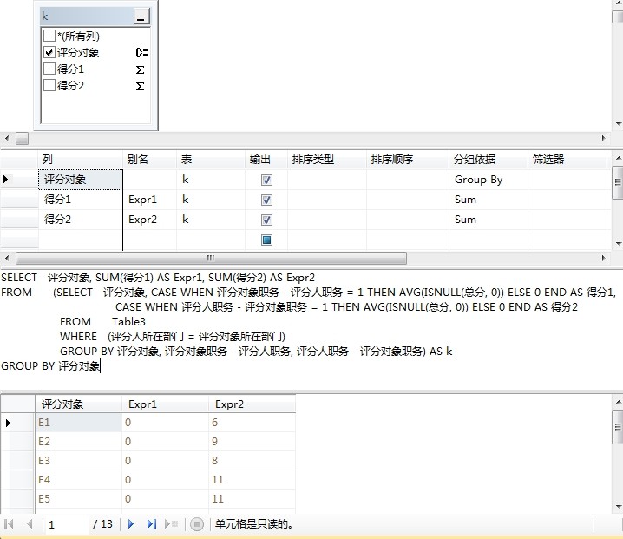Click the Expr2 column header in results
Screen dimensions: 623x539
coord(252,404)
